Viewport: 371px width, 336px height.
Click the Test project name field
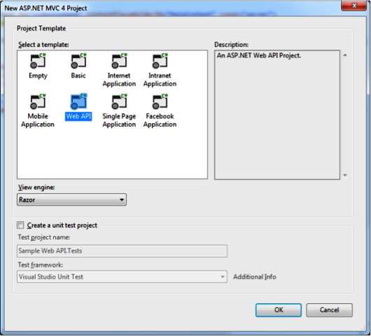(122, 251)
